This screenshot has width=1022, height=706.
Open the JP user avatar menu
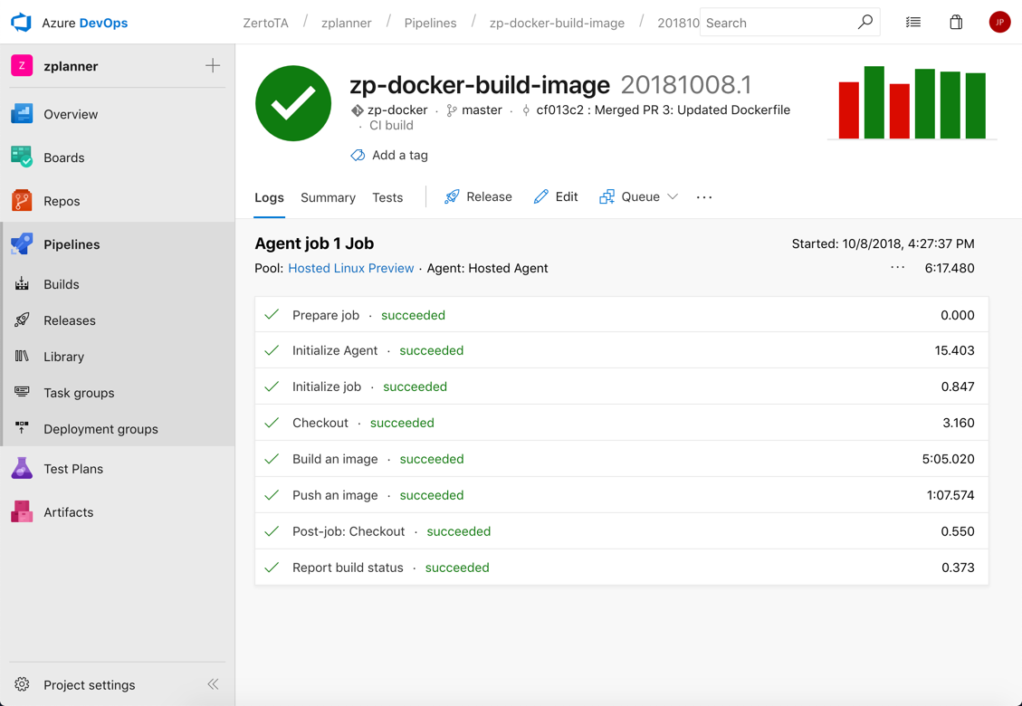point(999,22)
